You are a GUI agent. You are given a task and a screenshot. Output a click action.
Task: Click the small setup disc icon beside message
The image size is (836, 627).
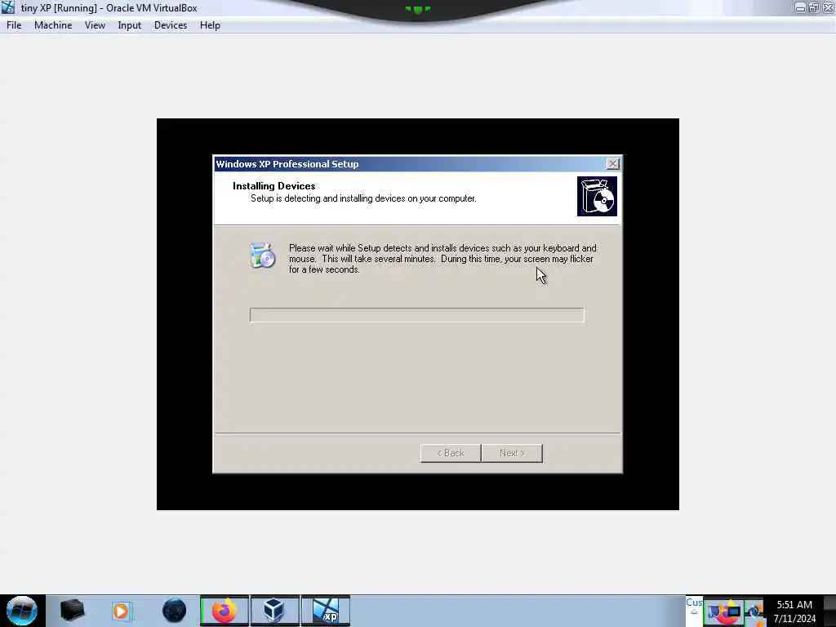[x=262, y=256]
